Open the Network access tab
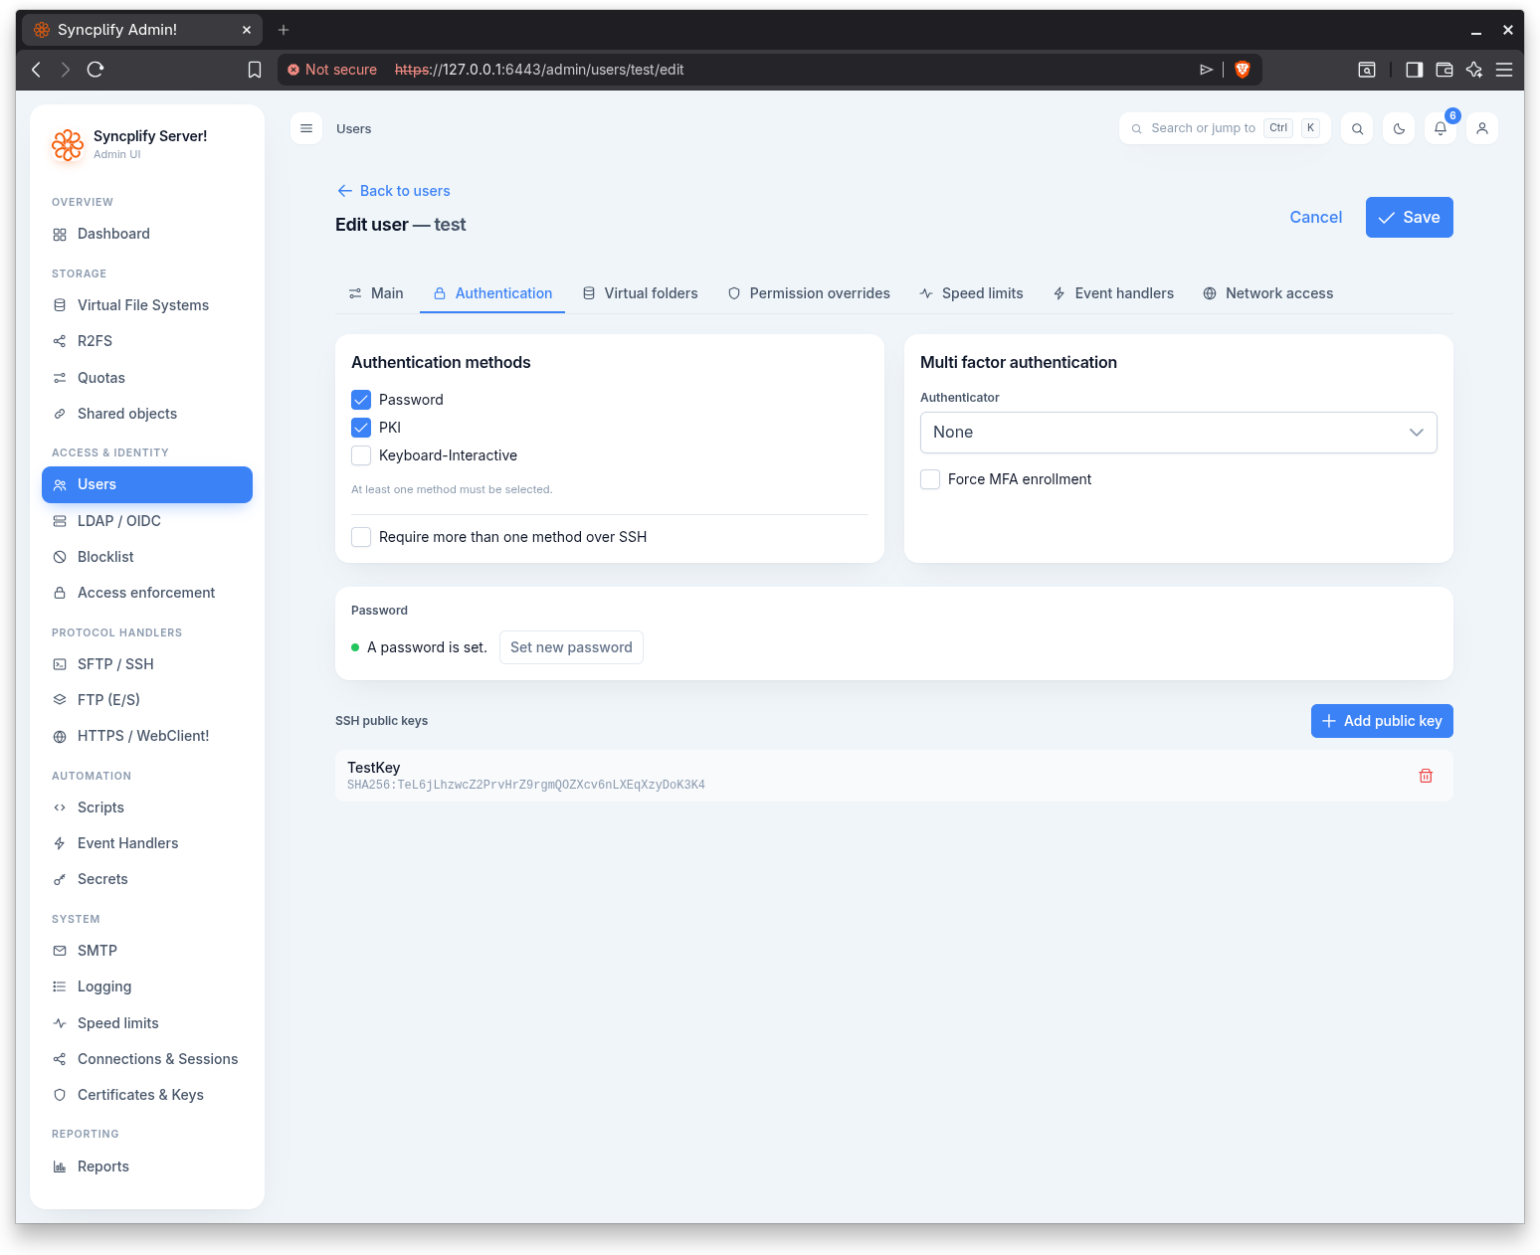1540x1255 pixels. point(1267,293)
